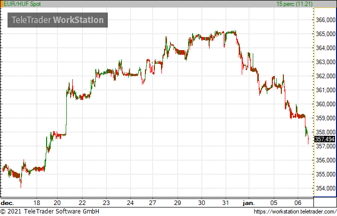Click the 361,000 price axis label
The height and width of the screenshot is (216, 337).
point(325,90)
